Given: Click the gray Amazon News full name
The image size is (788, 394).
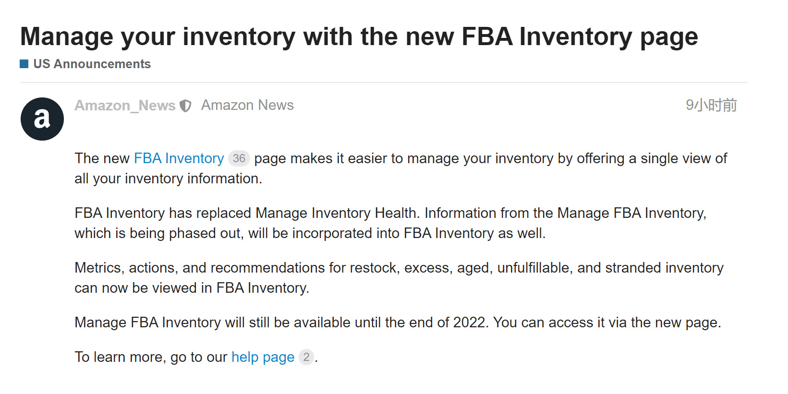Looking at the screenshot, I should coord(247,105).
